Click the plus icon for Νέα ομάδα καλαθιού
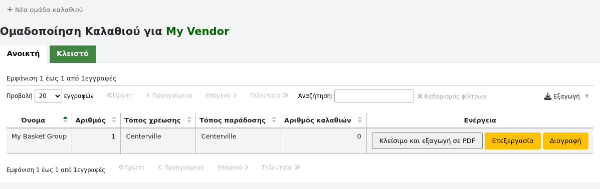The height and width of the screenshot is (189, 600). (10, 9)
